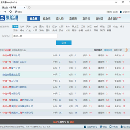Click 建造师 value 209
The width and height of the screenshot is (130, 130).
point(108,106)
